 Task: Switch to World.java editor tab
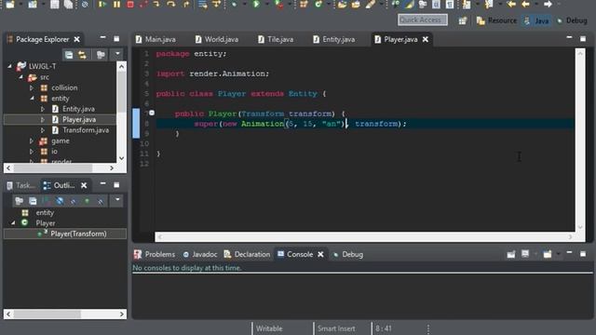[217, 39]
